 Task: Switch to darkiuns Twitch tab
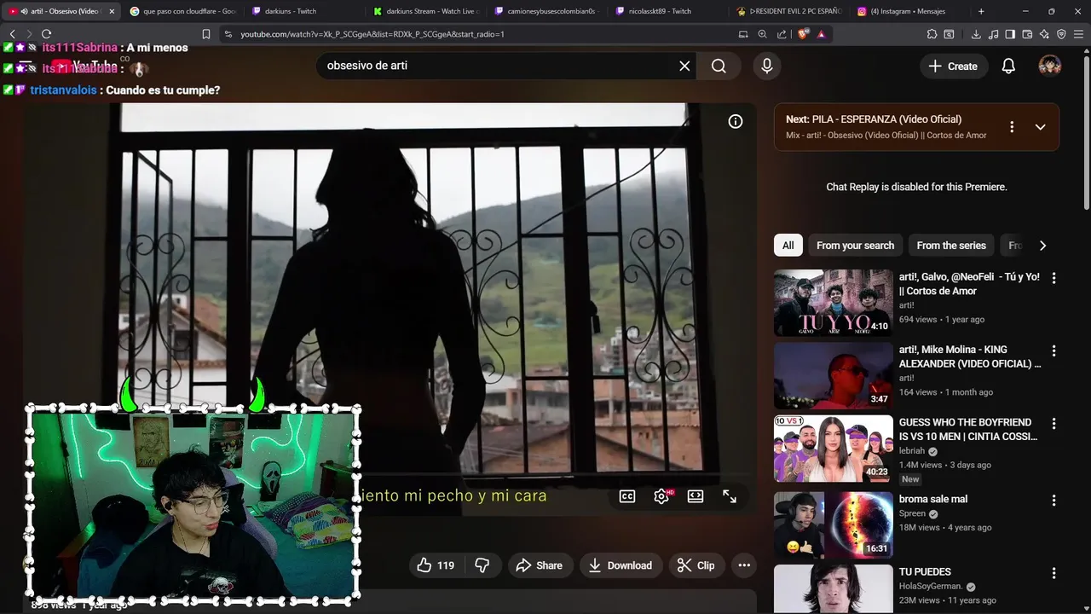304,11
